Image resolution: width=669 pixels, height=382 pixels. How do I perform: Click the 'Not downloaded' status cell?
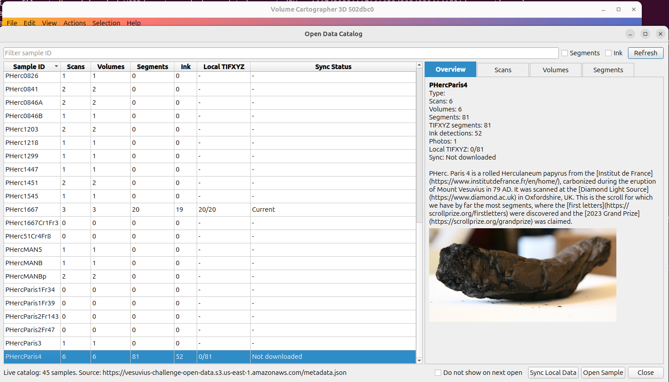333,357
